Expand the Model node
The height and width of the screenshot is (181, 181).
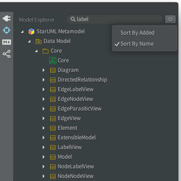(44, 157)
